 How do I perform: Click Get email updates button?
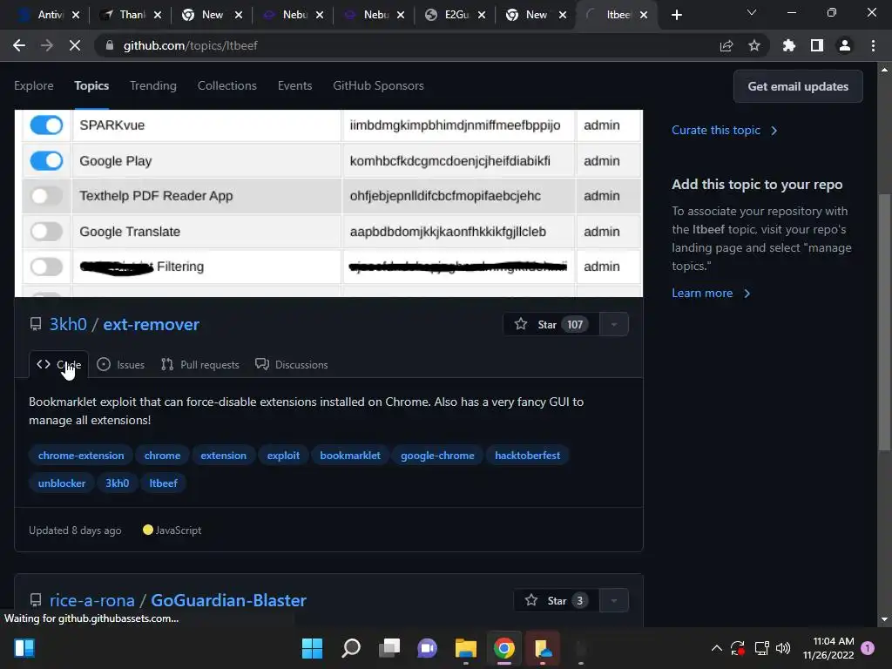coord(798,86)
